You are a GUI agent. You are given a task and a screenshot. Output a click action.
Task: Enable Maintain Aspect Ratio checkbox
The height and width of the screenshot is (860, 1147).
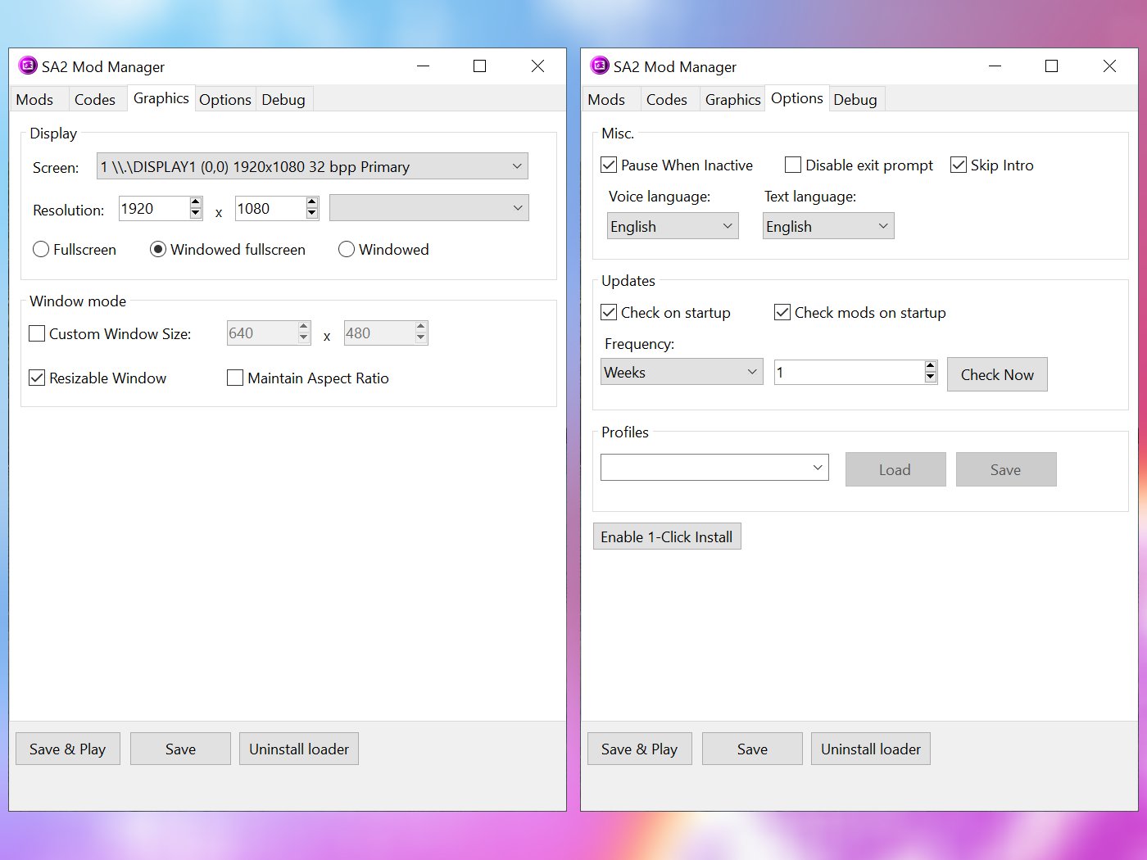coord(308,378)
